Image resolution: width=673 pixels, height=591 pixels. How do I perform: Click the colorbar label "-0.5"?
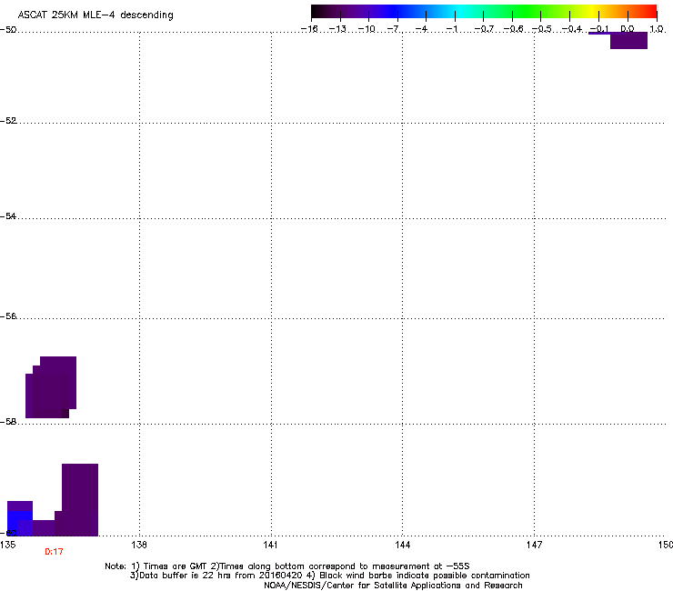[x=542, y=29]
